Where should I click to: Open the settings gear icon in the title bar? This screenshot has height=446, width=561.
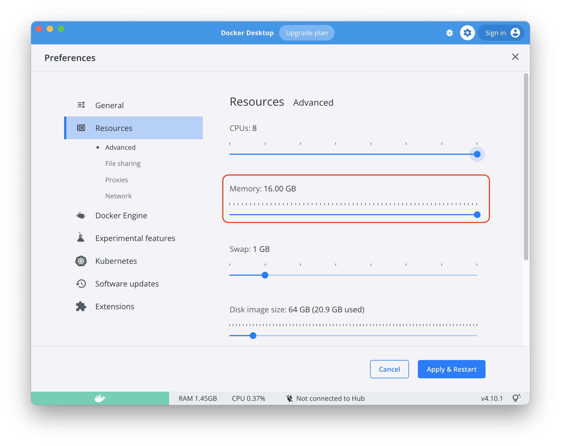click(467, 33)
